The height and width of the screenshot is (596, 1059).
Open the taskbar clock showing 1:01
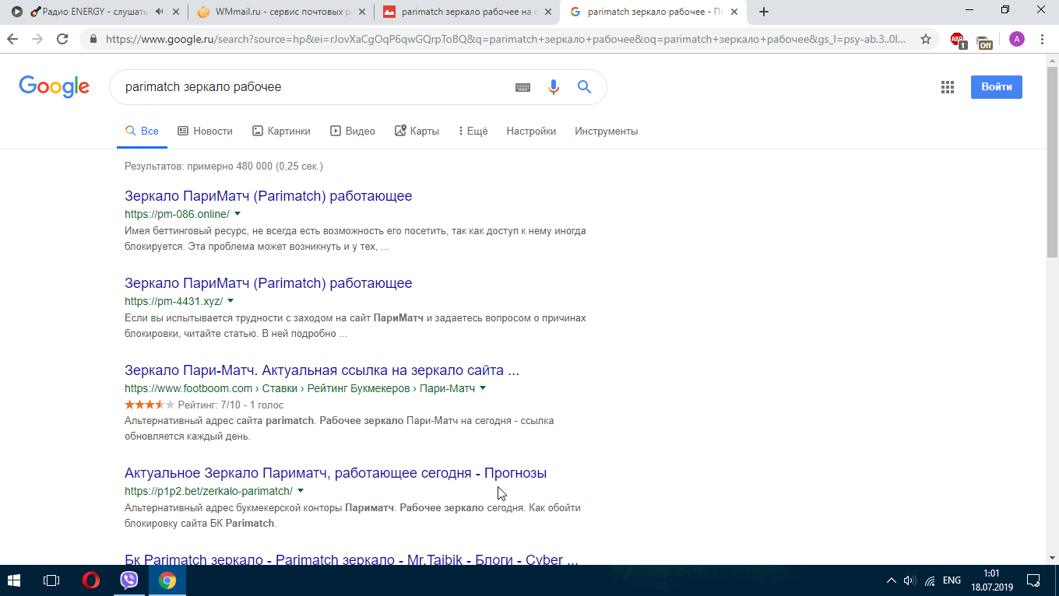(991, 580)
